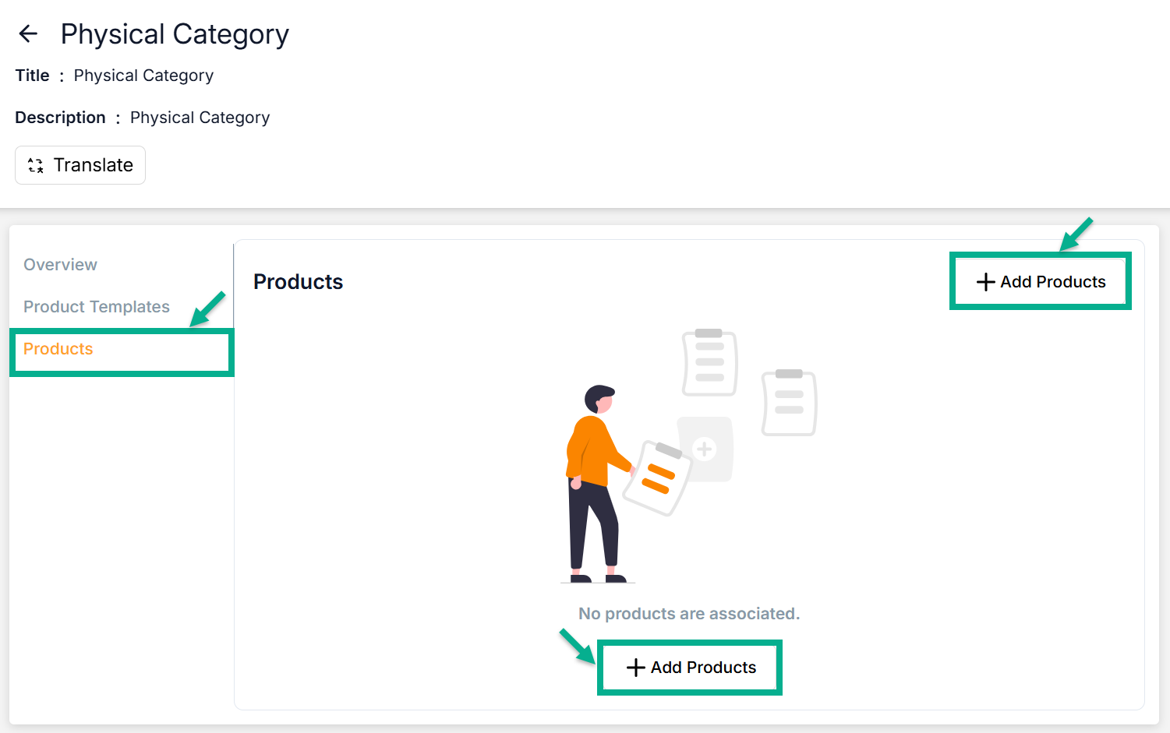The image size is (1170, 733).
Task: Click Add Products text under empty state
Action: (703, 668)
